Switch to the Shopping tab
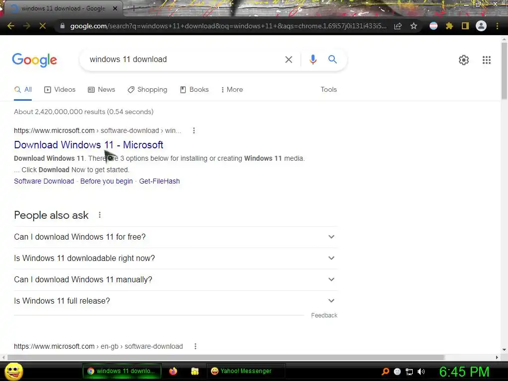The image size is (508, 381). click(147, 90)
